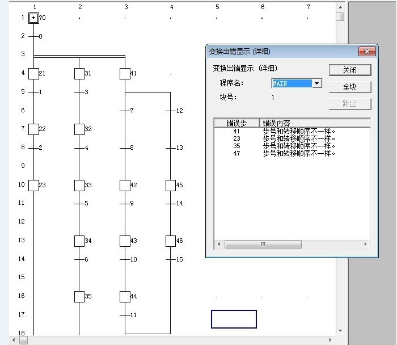The image size is (397, 345).
Task: Click transition marker 12 in column four
Action: pos(171,111)
